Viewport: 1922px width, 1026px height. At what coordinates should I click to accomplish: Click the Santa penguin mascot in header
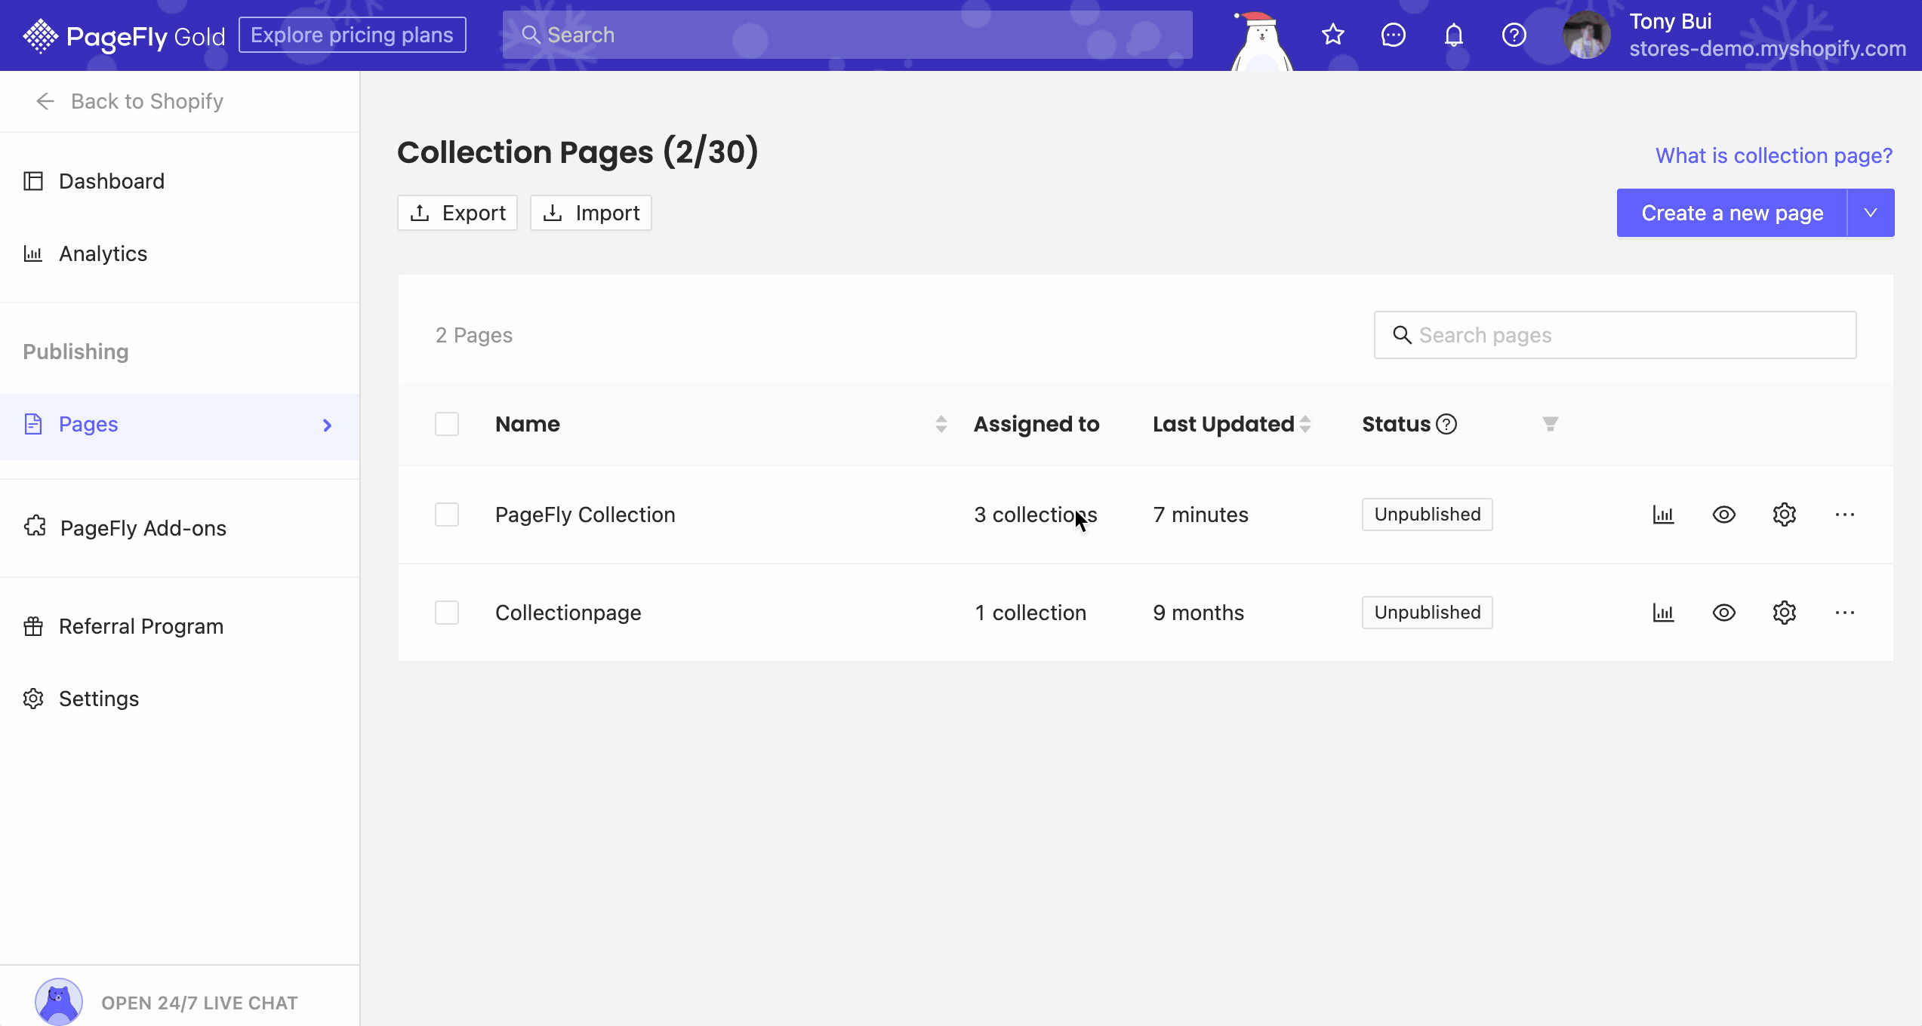(x=1261, y=41)
